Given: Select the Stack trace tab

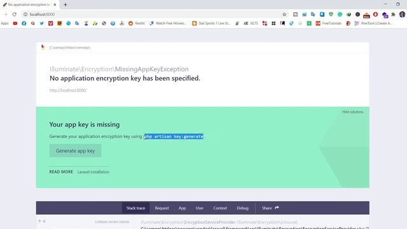Looking at the screenshot, I should coord(135,208).
